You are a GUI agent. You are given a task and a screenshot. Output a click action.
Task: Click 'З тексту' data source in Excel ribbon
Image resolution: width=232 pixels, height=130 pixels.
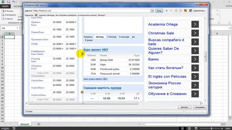(7, 19)
